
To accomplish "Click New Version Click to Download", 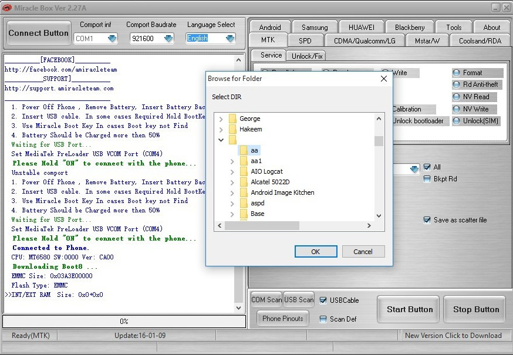I will click(453, 336).
